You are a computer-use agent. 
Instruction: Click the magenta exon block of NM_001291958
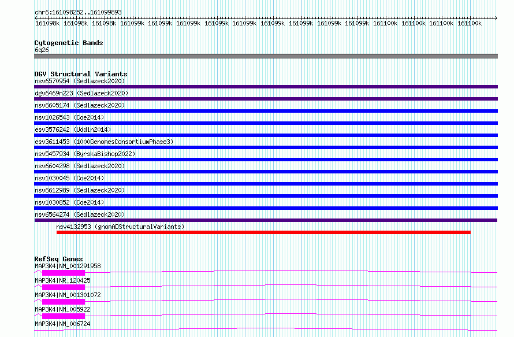point(64,273)
